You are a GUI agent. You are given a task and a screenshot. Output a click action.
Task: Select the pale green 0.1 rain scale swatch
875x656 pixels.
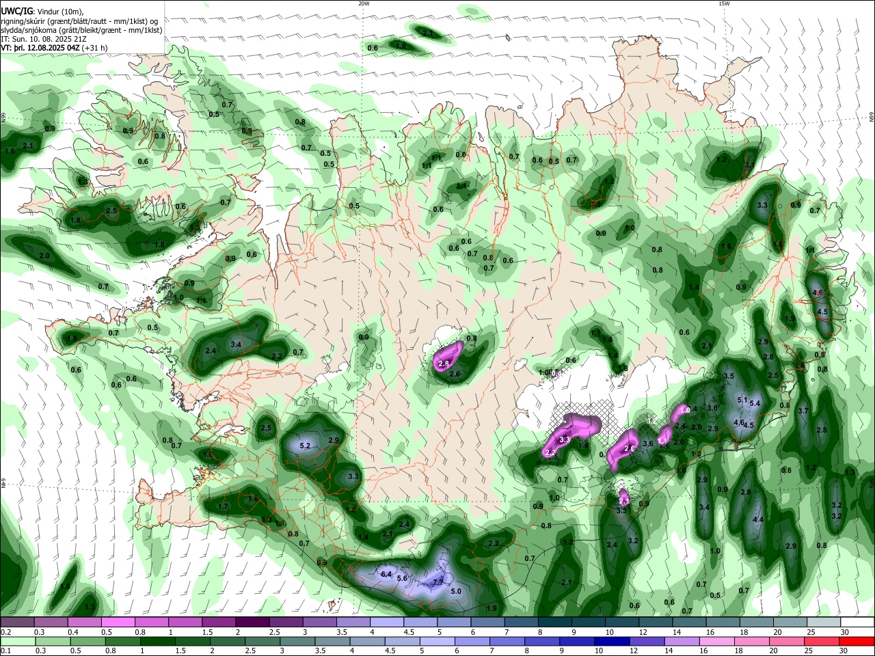pos(16,641)
